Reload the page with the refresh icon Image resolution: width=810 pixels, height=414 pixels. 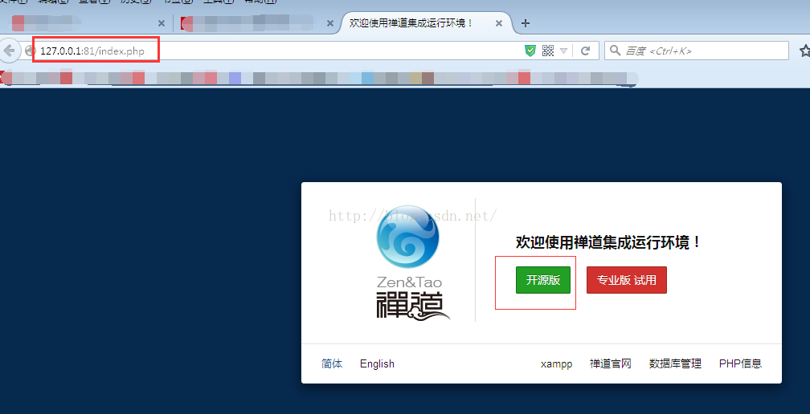pos(585,51)
